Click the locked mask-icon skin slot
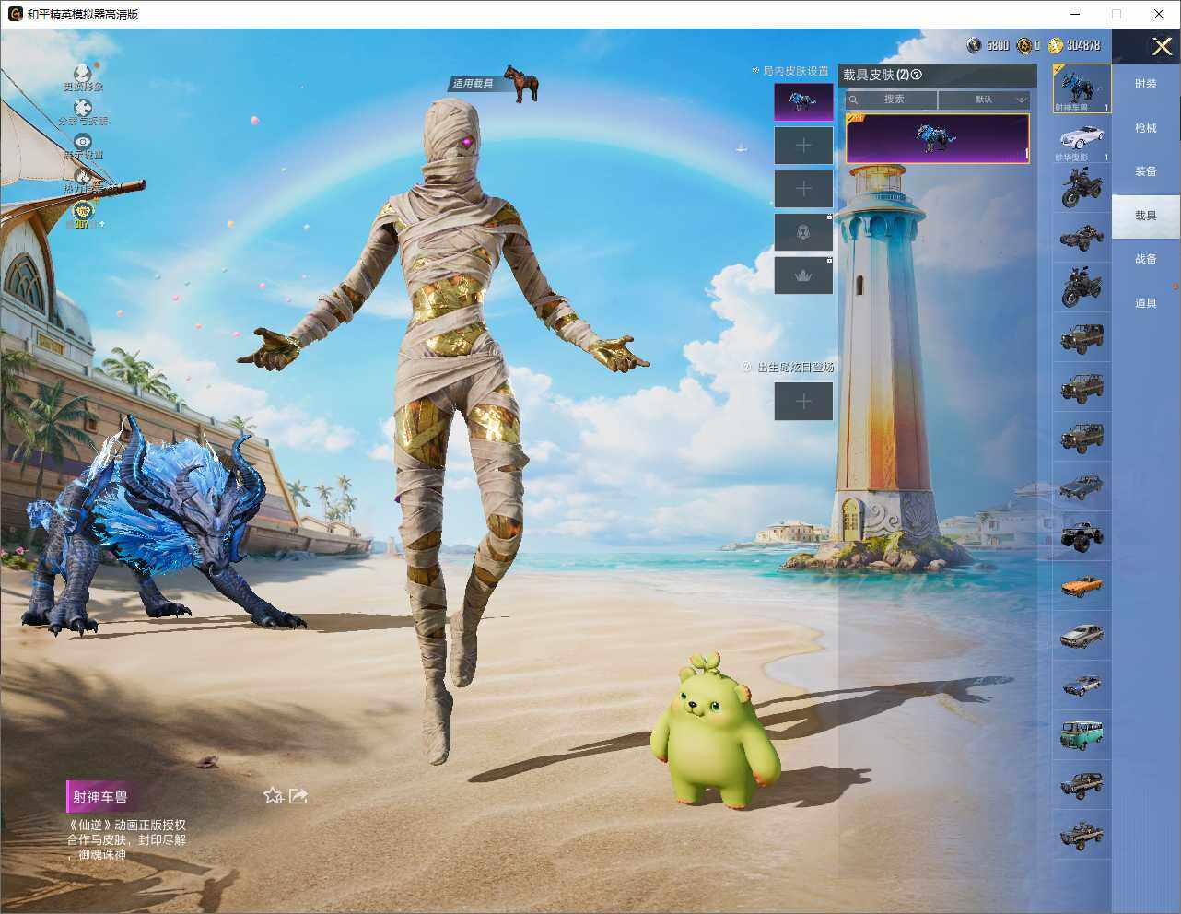 803,232
